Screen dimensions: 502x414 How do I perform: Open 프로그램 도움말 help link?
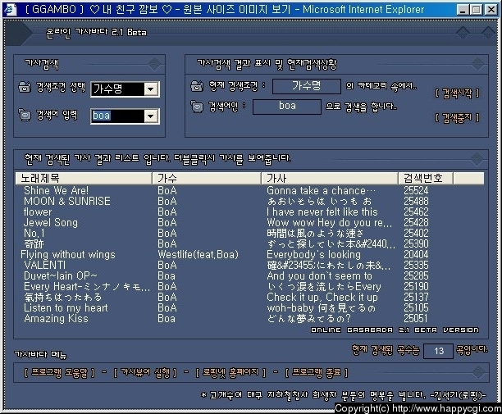pos(59,373)
